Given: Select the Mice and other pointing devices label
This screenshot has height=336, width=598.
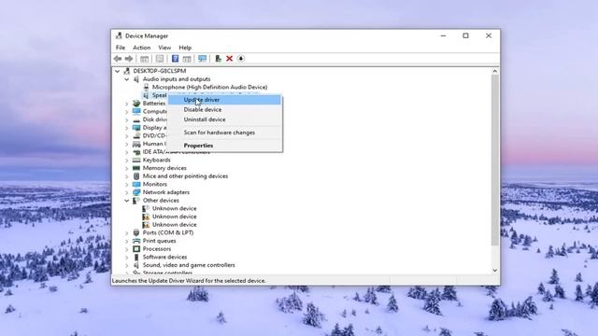Looking at the screenshot, I should 185,176.
